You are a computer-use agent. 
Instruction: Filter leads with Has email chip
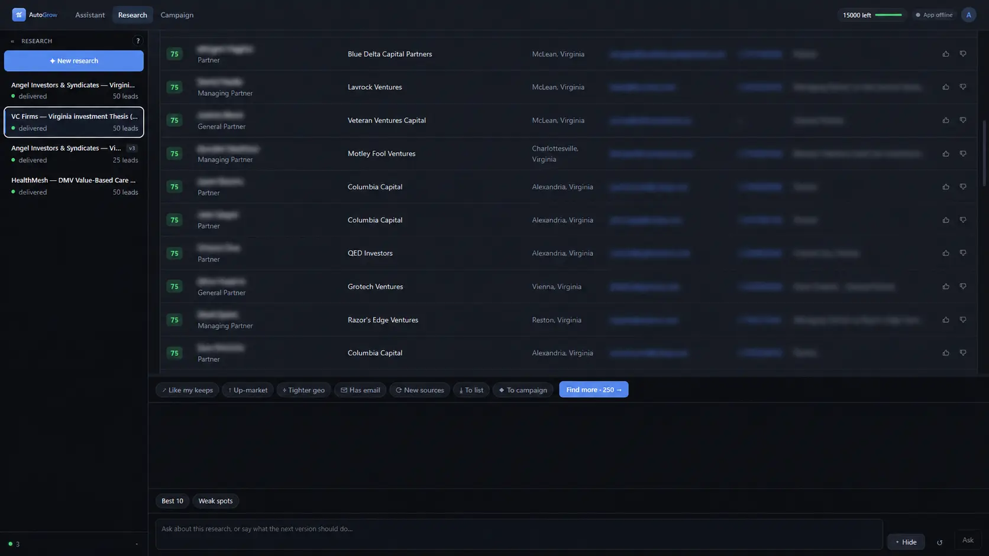[360, 390]
